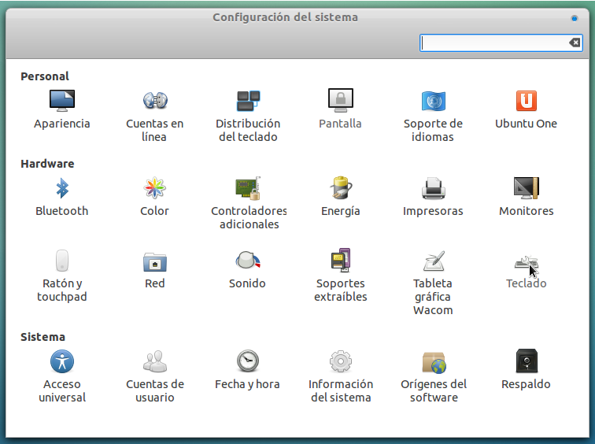Click the blue window dot button
Screen dimensions: 595x444
[x=575, y=19]
